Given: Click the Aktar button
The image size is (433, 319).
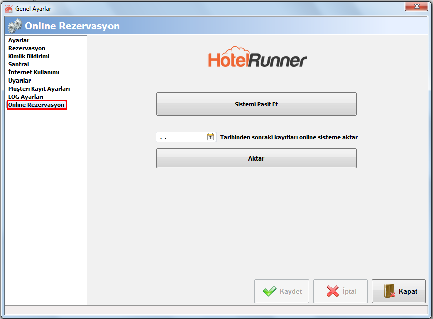Looking at the screenshot, I should pos(256,158).
